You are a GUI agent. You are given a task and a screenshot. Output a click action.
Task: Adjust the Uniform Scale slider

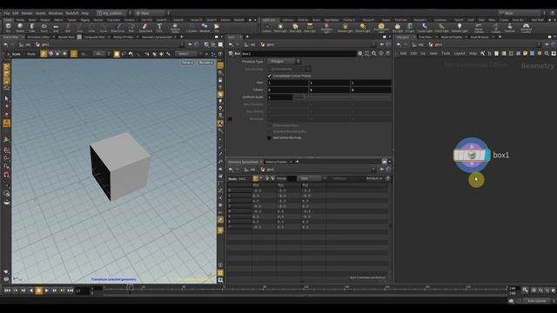(x=341, y=97)
